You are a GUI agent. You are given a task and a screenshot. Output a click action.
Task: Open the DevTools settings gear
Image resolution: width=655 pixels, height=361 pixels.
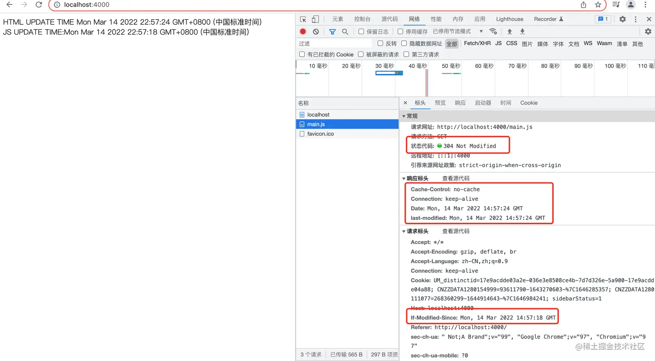coord(623,19)
